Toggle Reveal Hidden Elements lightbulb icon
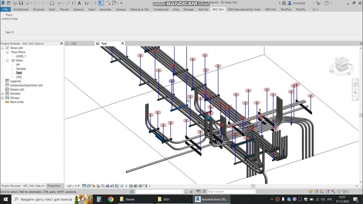The width and height of the screenshot is (363, 204). [126, 186]
